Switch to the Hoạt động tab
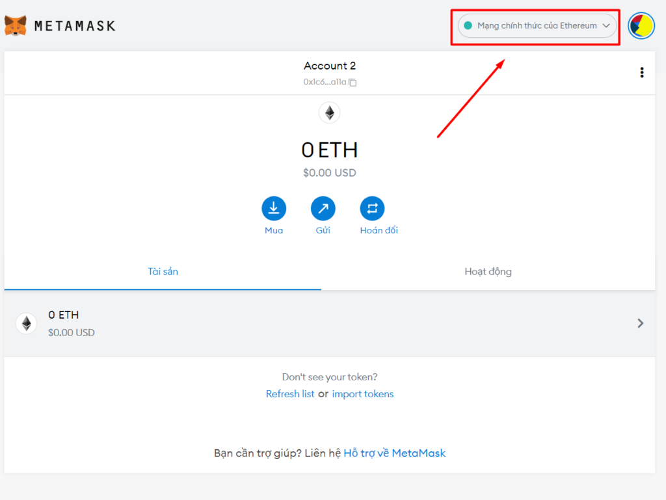666x500 pixels. (488, 271)
